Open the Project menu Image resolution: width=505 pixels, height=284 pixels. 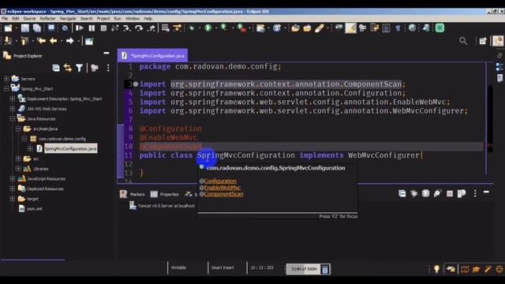click(103, 18)
